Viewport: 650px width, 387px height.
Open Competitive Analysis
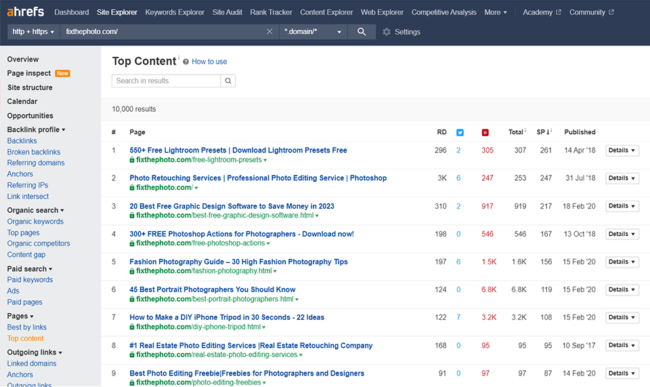click(443, 12)
